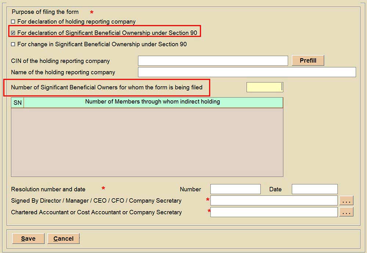Tick 'For change in Significant Beneficial Ownership' checkbox

(13, 44)
